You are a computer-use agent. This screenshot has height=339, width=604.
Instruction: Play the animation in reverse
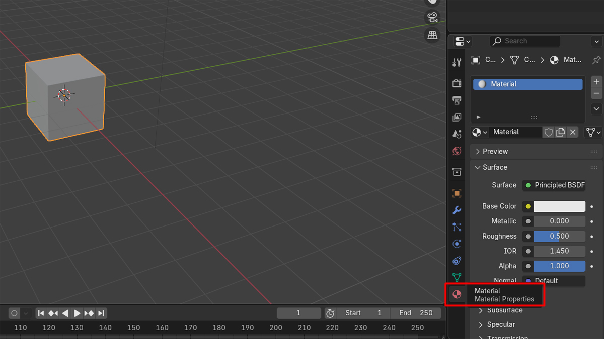click(65, 313)
